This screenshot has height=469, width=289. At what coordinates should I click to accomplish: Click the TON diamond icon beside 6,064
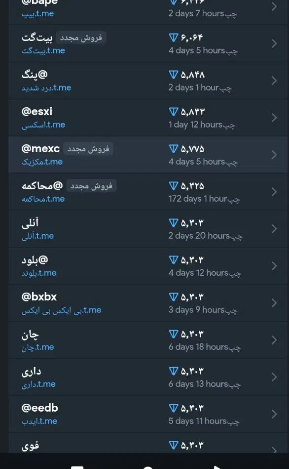173,37
